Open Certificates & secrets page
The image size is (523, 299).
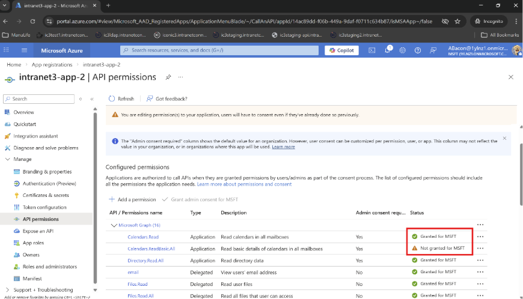coord(46,195)
